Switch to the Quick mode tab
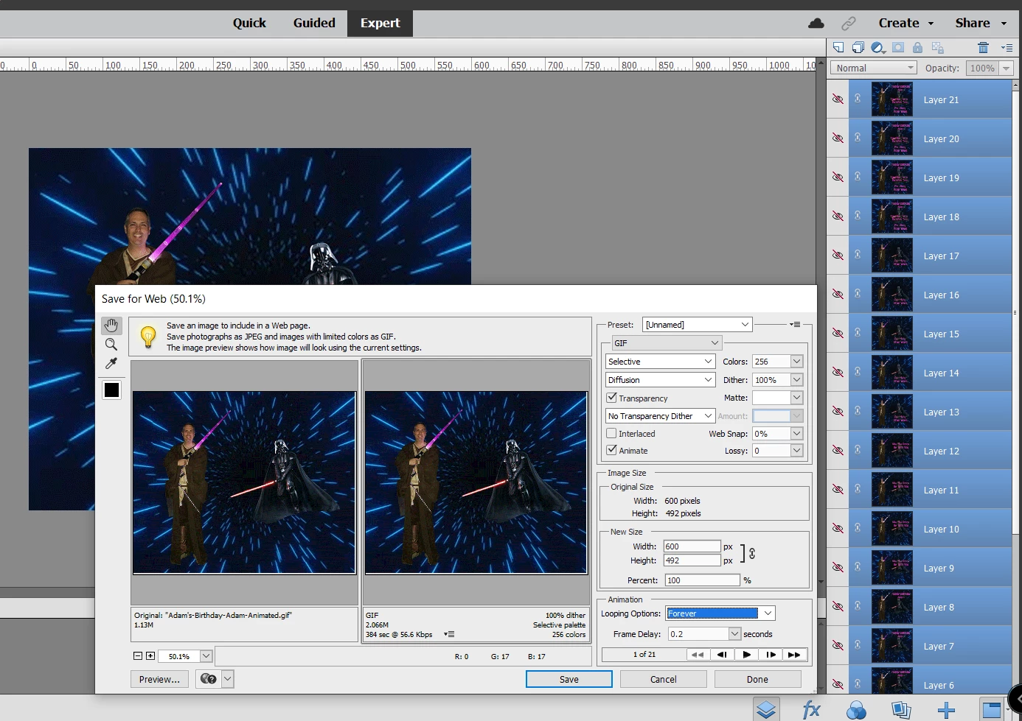The height and width of the screenshot is (721, 1022). pyautogui.click(x=249, y=24)
